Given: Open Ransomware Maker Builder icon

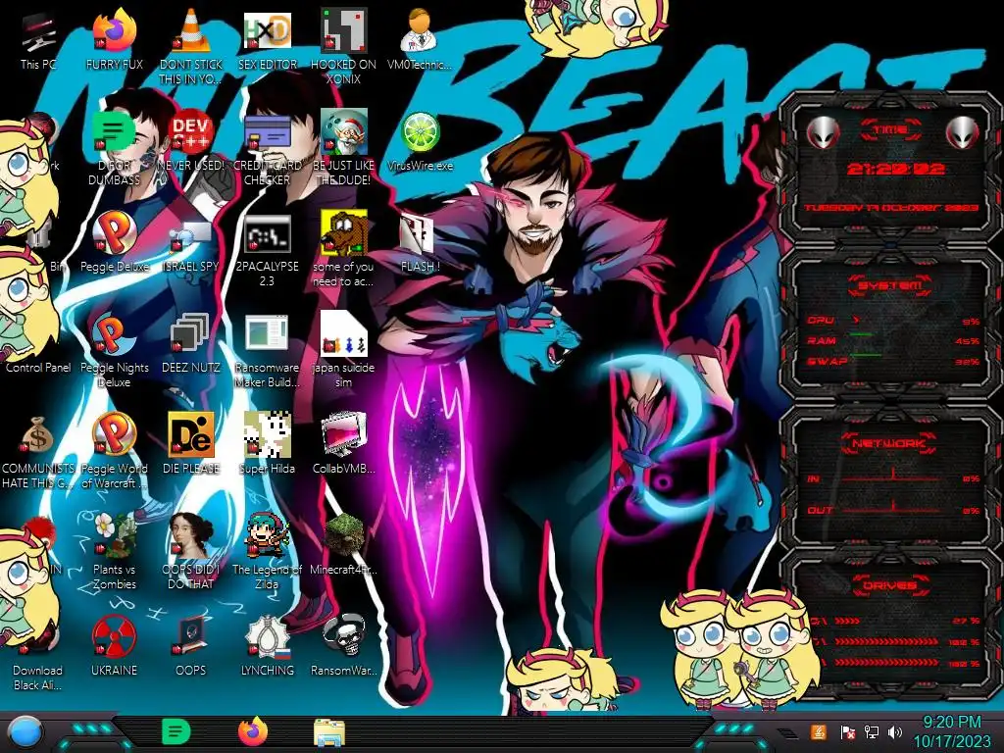Looking at the screenshot, I should tap(267, 334).
